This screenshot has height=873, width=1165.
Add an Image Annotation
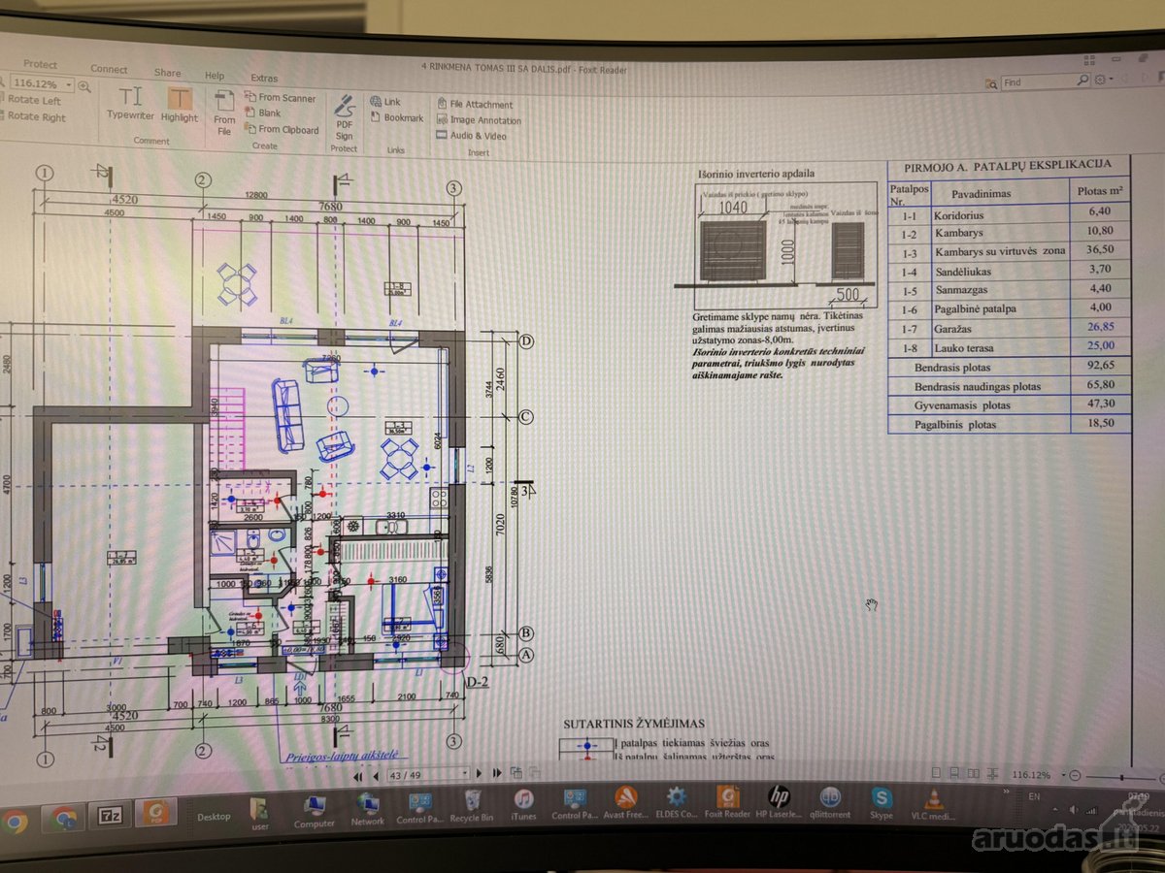click(x=479, y=121)
